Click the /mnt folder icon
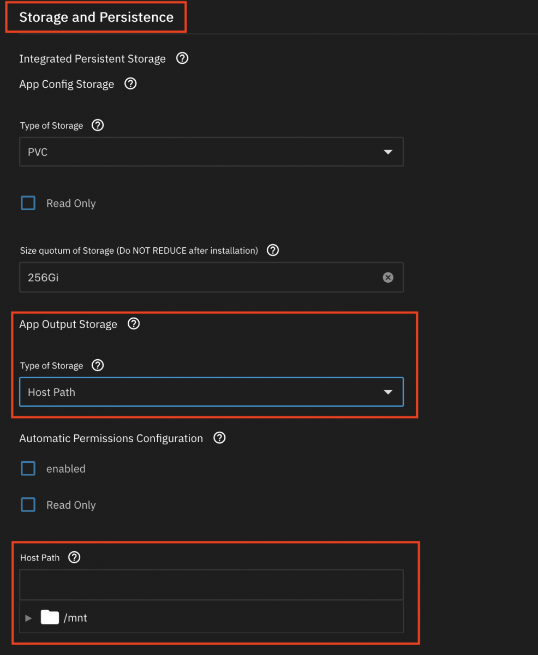 coord(50,618)
